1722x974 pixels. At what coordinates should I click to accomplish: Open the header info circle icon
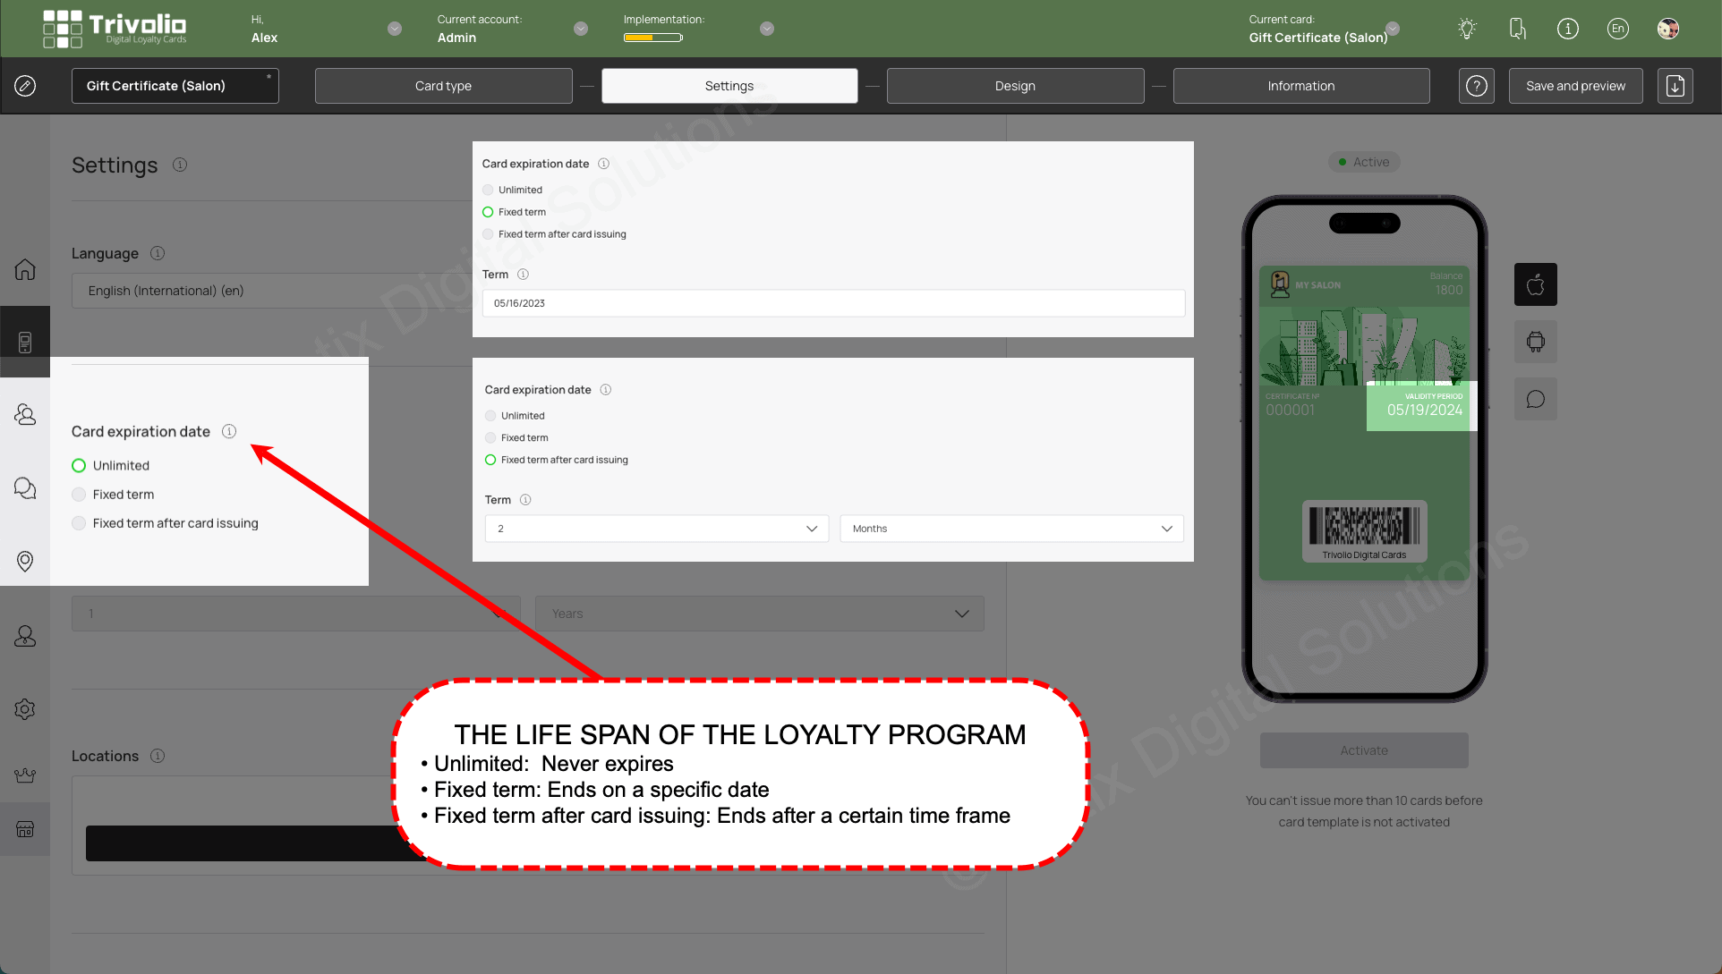[x=1567, y=29]
